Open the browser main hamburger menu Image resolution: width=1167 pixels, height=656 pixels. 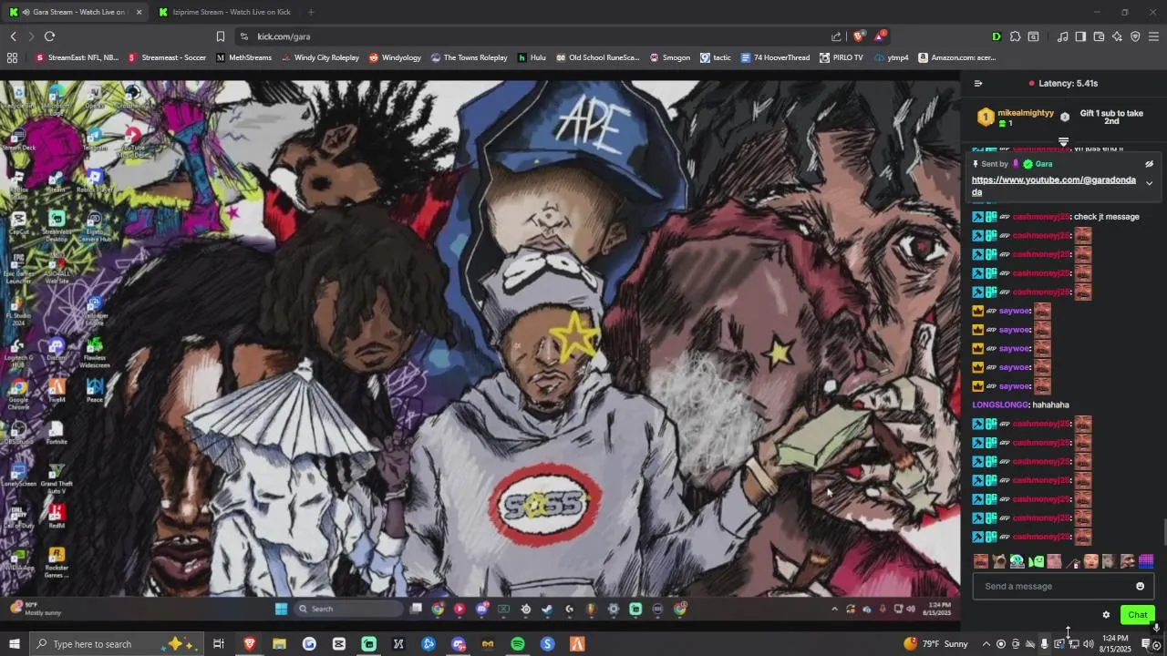1153,36
